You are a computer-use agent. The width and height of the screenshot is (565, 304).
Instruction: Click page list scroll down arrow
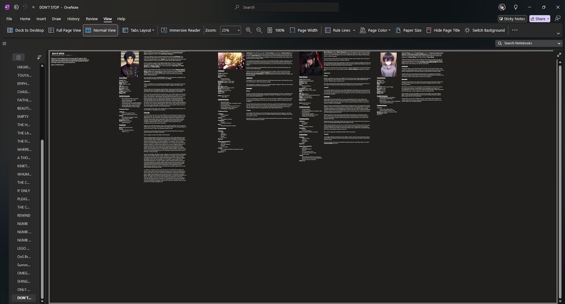[x=42, y=301]
